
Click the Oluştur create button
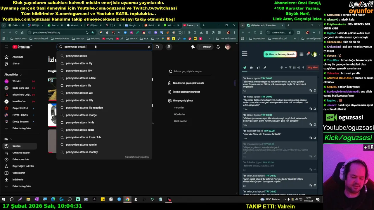(x=205, y=47)
